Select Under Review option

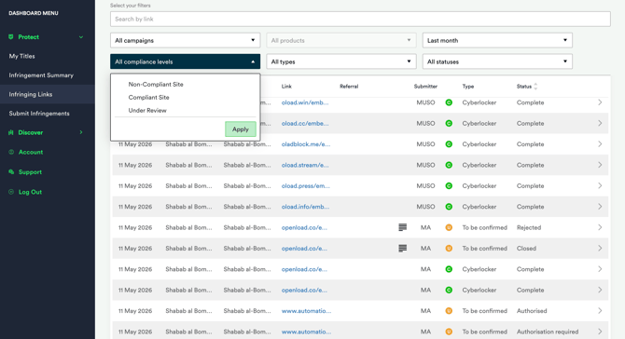(x=147, y=111)
